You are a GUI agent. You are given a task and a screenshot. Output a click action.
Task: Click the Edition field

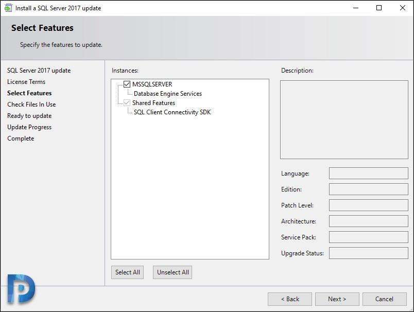(x=369, y=189)
